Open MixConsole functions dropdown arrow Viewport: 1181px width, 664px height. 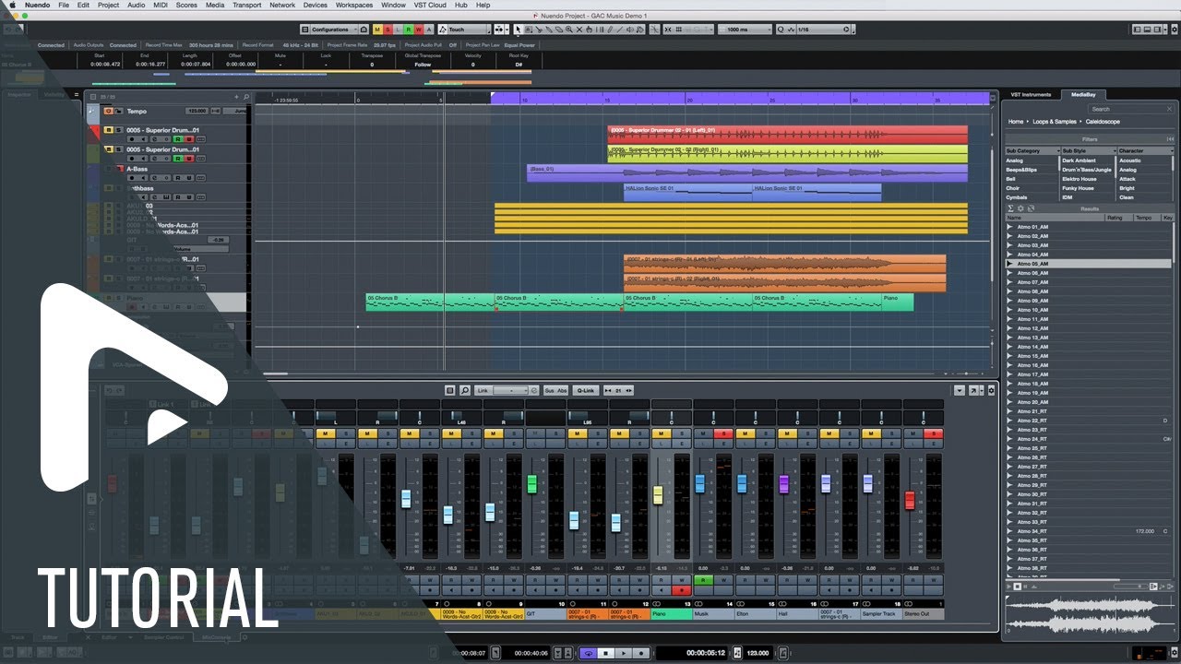[x=959, y=390]
